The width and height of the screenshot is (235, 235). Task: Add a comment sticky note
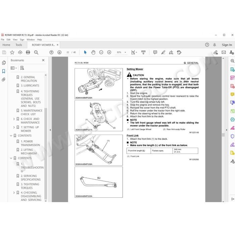[x=155, y=52]
